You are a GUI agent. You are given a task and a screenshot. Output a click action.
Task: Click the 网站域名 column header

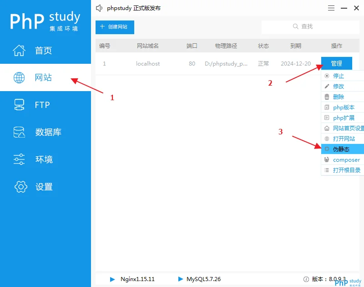tap(147, 46)
